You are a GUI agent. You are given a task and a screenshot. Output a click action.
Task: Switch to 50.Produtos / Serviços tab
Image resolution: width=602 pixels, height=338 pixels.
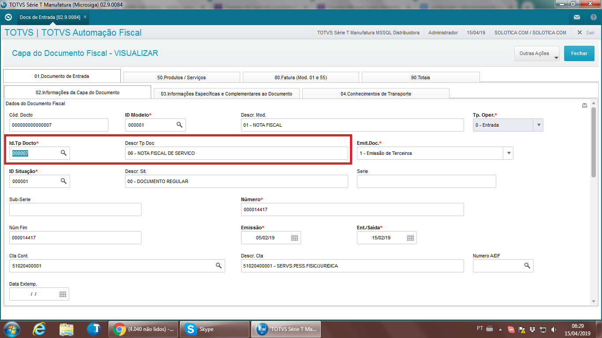[182, 77]
